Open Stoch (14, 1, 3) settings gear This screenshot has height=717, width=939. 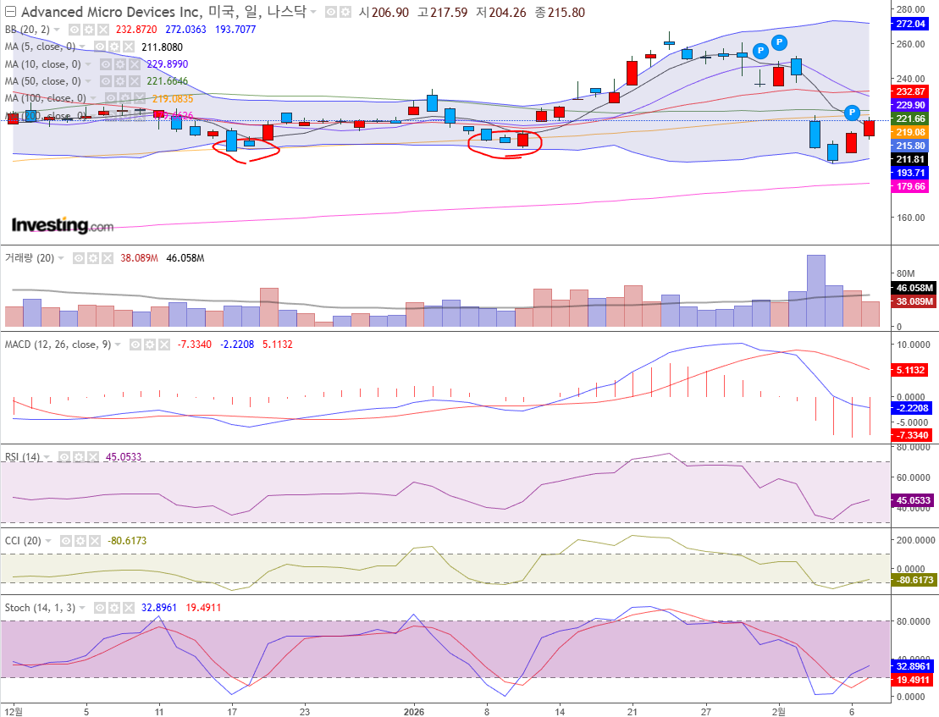(113, 608)
